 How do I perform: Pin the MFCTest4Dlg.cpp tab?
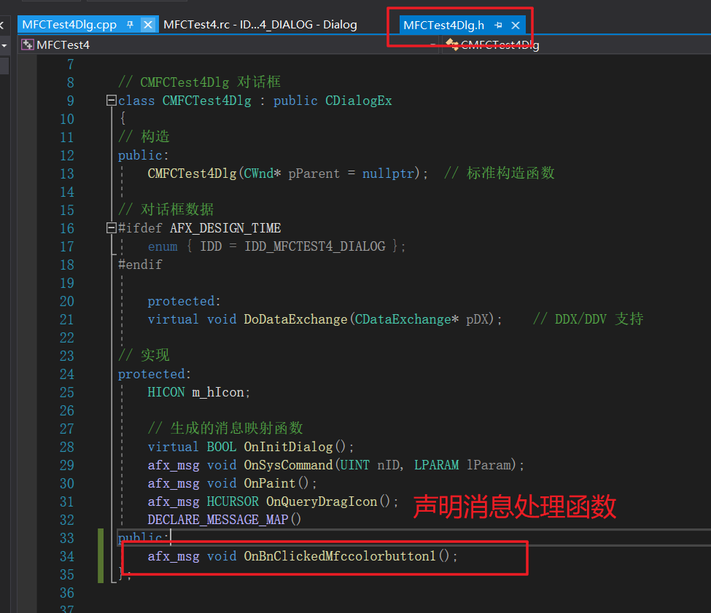pos(130,25)
